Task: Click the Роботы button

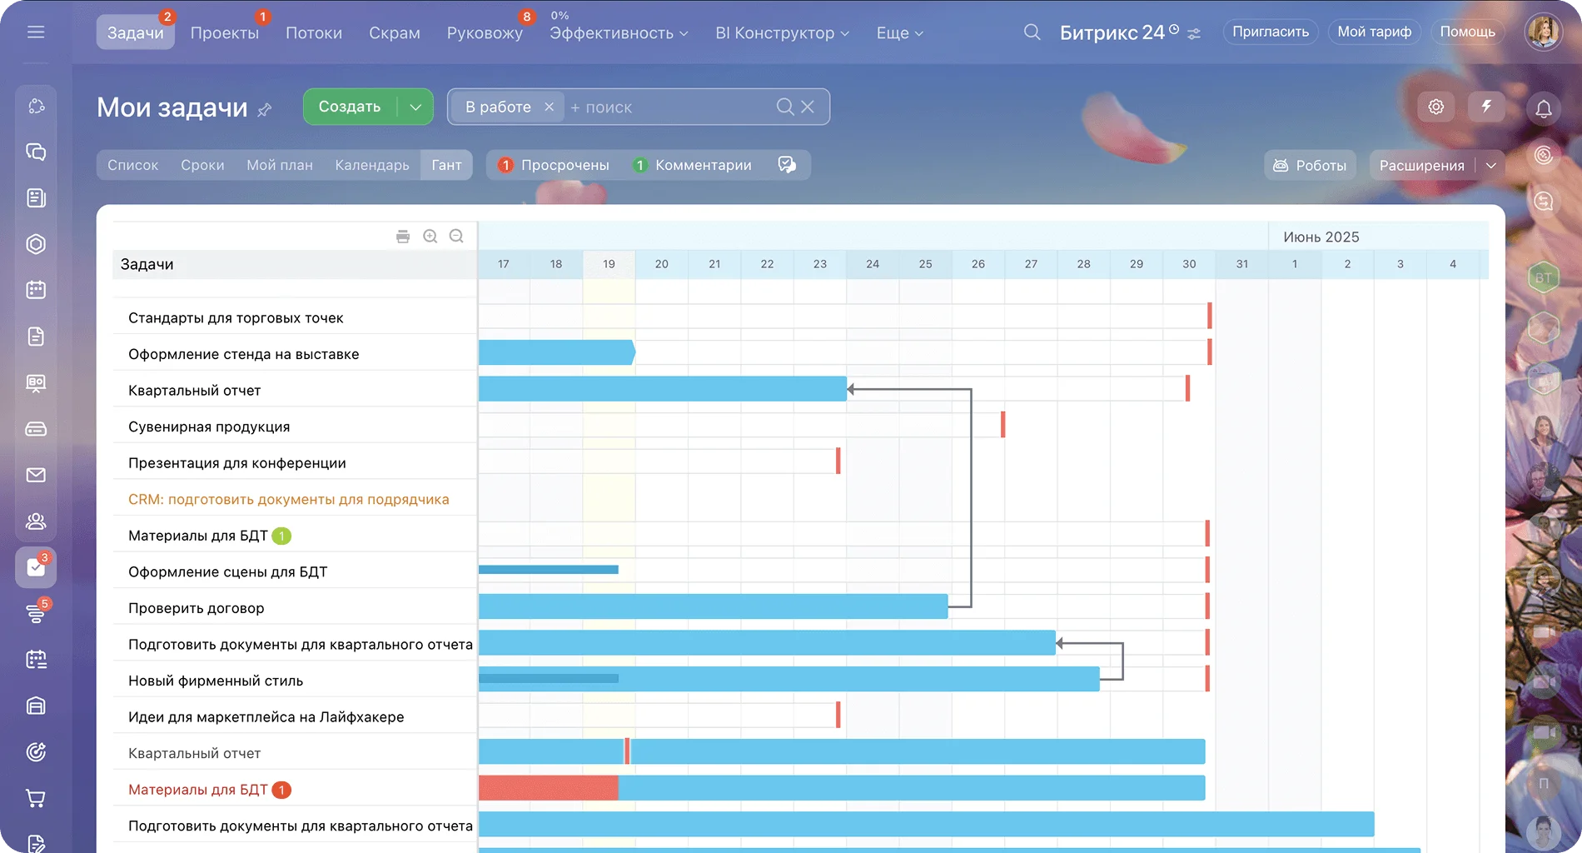Action: 1310,165
